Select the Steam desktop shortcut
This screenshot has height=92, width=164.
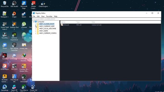24,15
